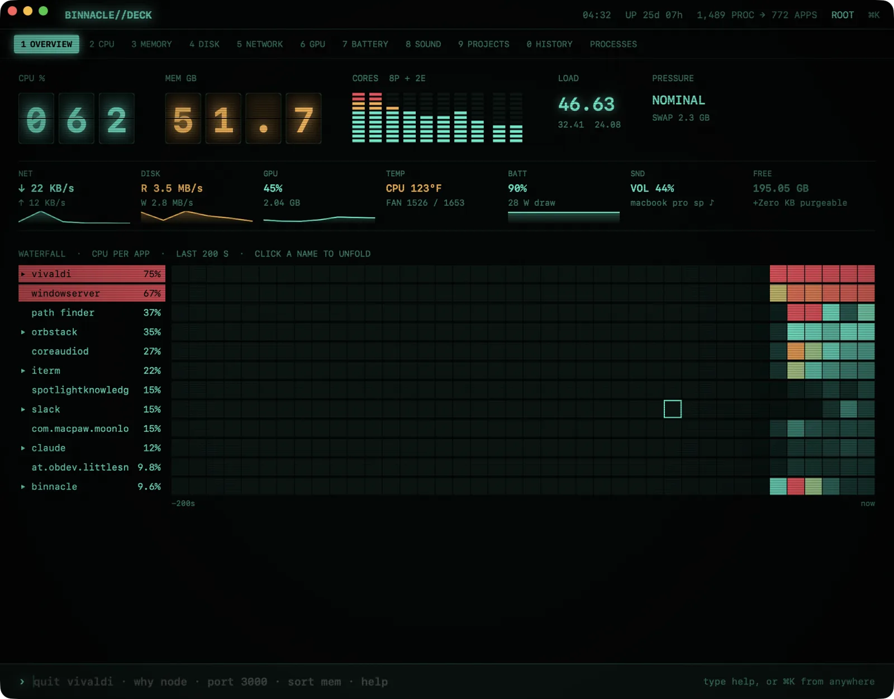Click the NET throughput sparkline tile

[74, 197]
